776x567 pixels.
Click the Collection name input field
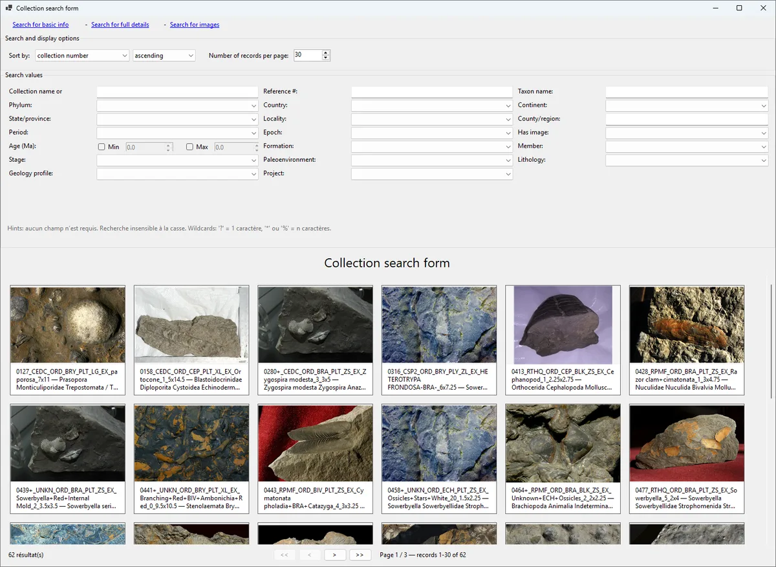point(177,92)
